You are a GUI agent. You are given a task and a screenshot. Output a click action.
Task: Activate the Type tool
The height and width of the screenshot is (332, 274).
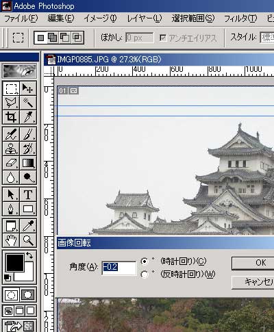click(x=28, y=194)
